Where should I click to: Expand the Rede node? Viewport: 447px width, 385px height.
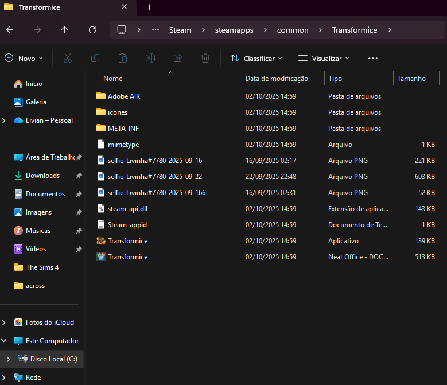tap(4, 378)
